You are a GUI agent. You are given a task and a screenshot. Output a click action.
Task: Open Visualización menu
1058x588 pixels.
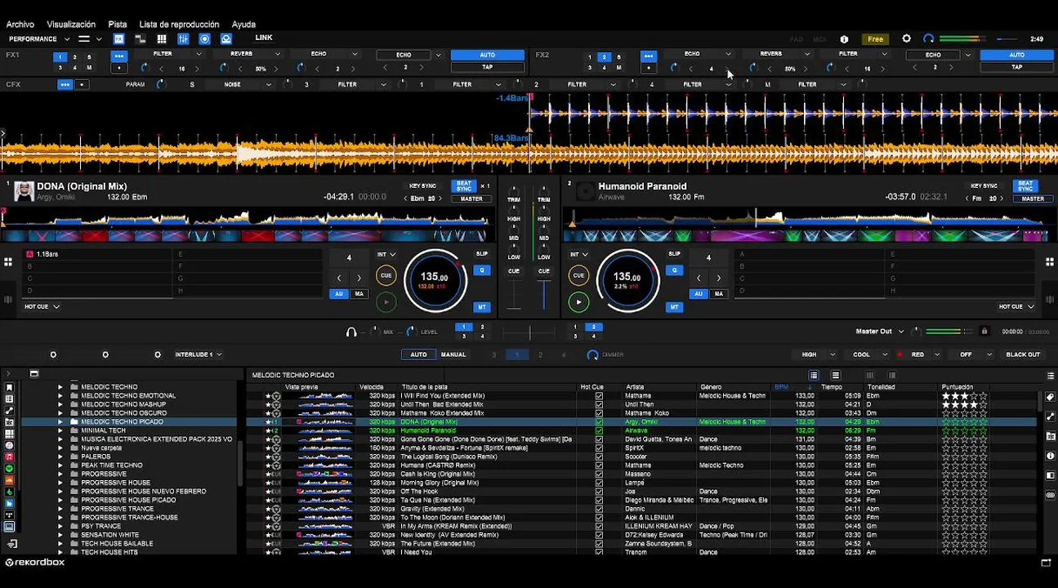coord(71,24)
